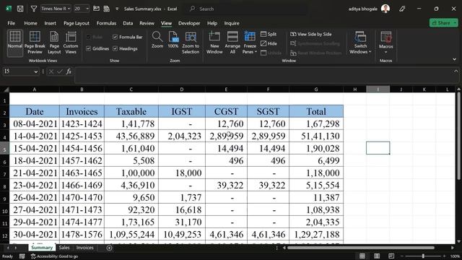Click the zoom out minus button
This screenshot has width=462, height=260.
tap(401, 256)
